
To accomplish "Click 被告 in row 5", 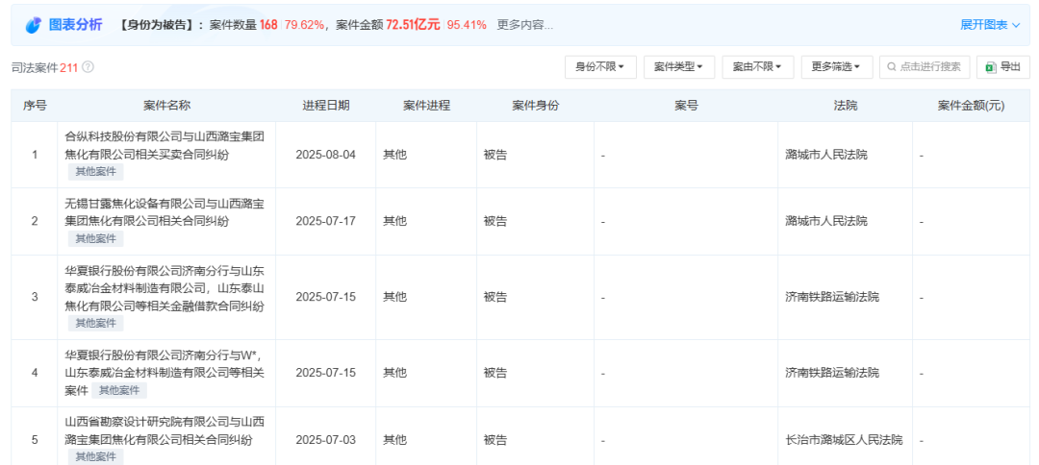I will [495, 440].
